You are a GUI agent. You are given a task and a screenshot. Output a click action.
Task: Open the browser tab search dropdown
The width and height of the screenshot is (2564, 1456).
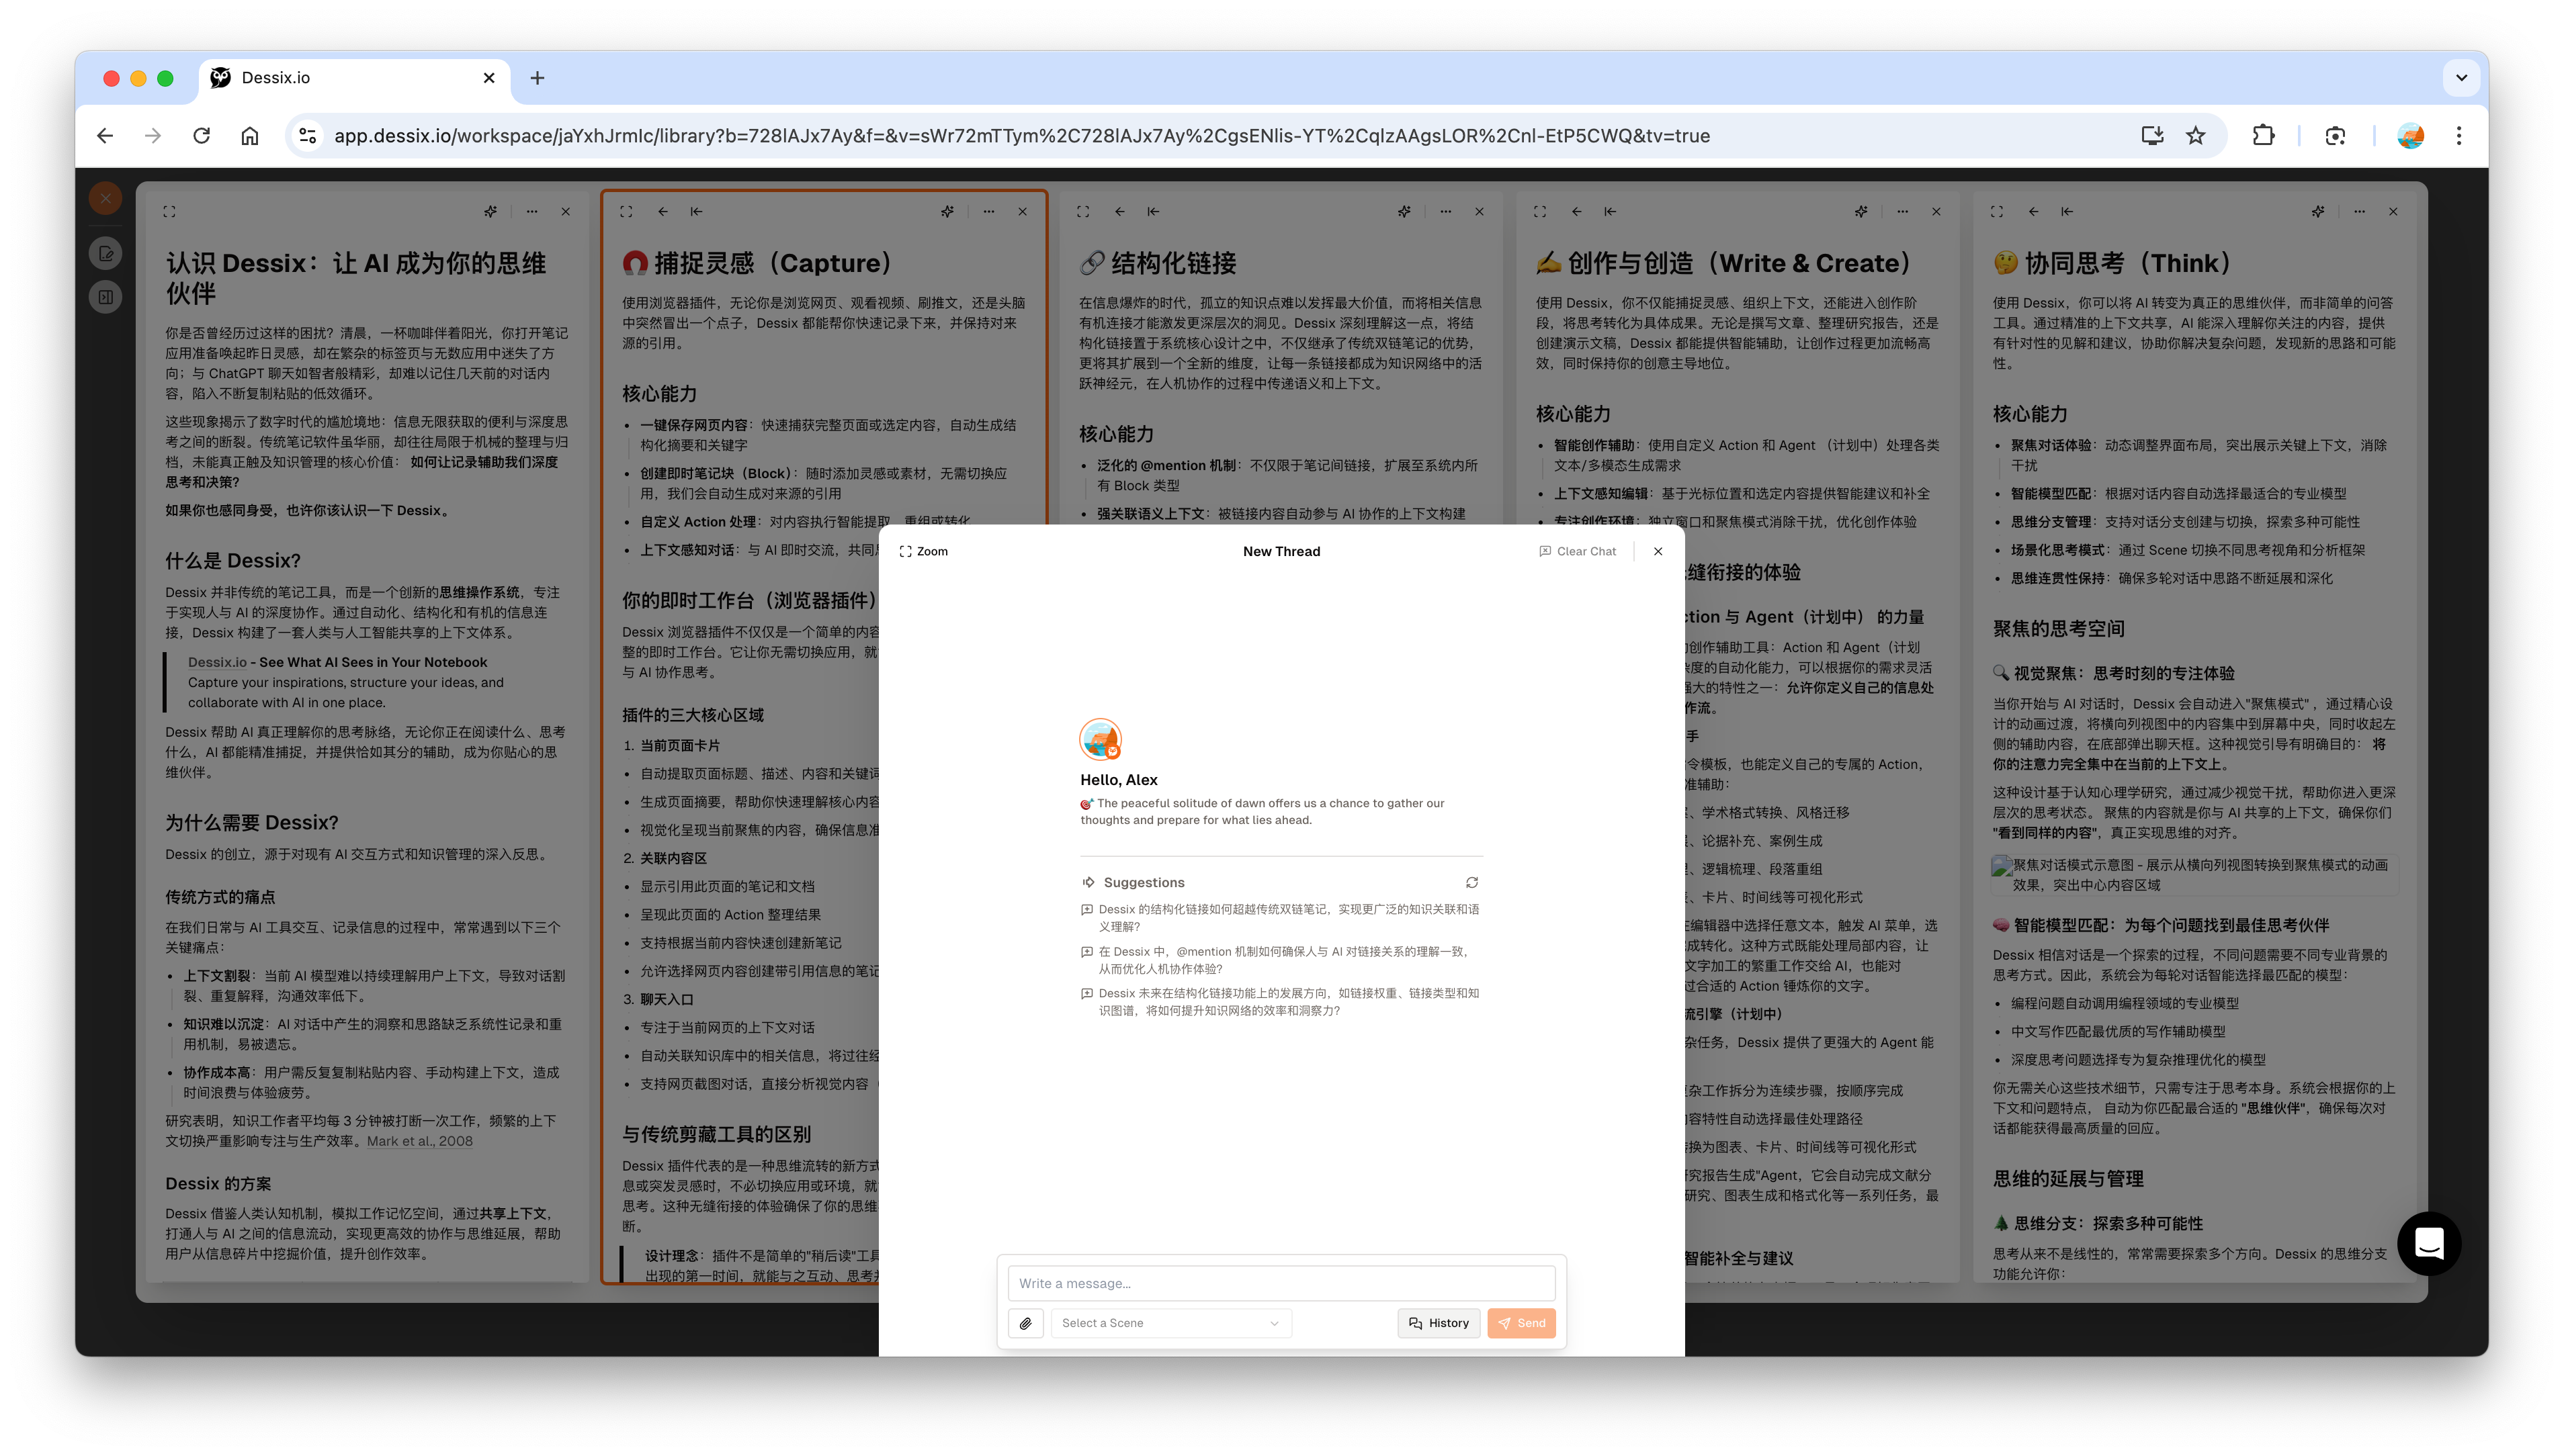[2461, 78]
